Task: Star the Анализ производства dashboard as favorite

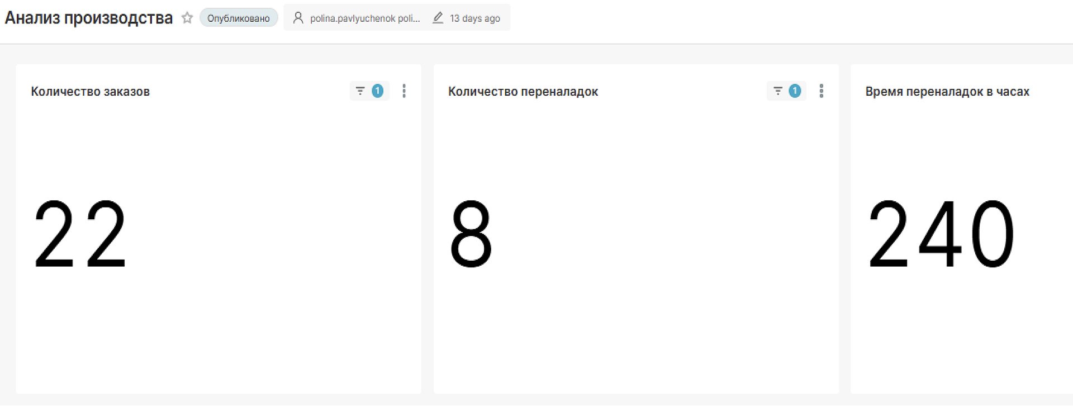Action: (187, 18)
